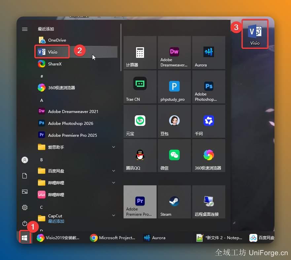The image size is (291, 260).
Task: Open the 哔哩哔哩 app with pink icon
Action: click(76, 195)
